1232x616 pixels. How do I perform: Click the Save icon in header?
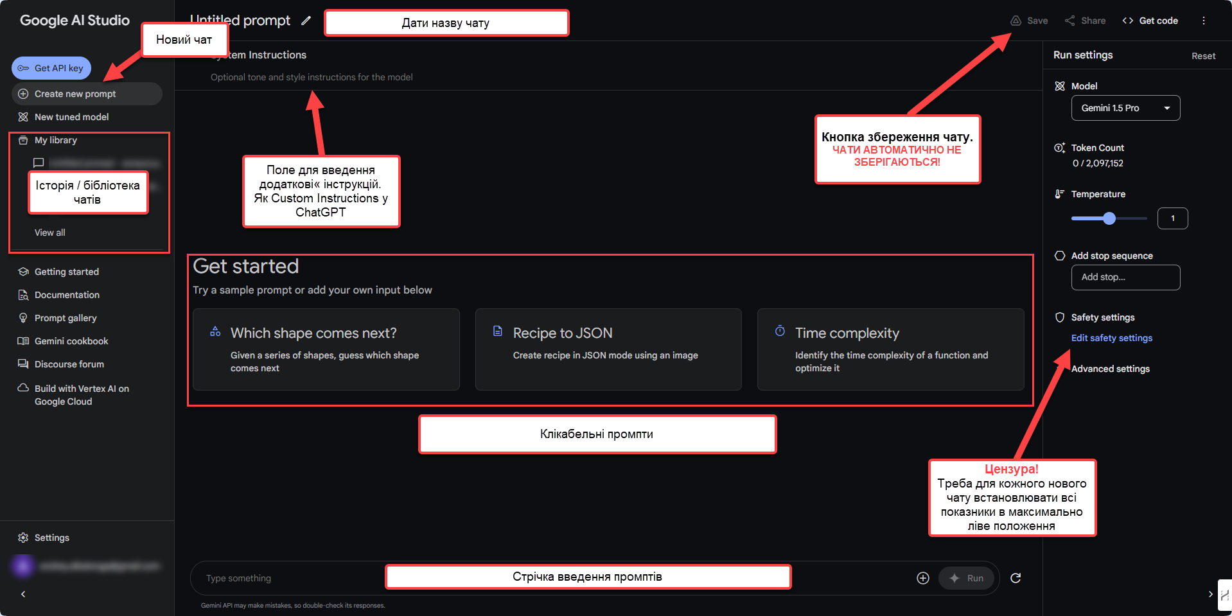tap(1016, 21)
